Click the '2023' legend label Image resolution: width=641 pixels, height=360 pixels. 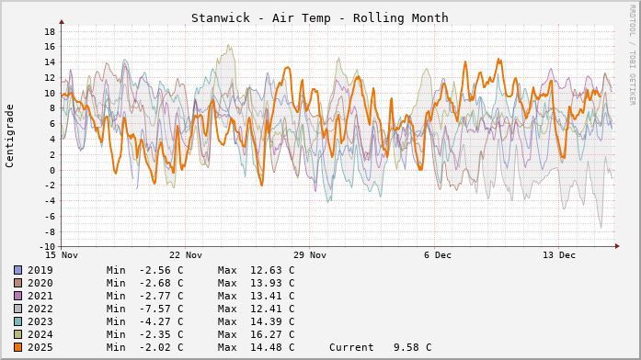(x=40, y=321)
